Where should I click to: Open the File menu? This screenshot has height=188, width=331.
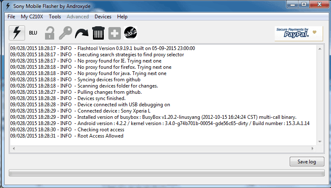click(11, 17)
